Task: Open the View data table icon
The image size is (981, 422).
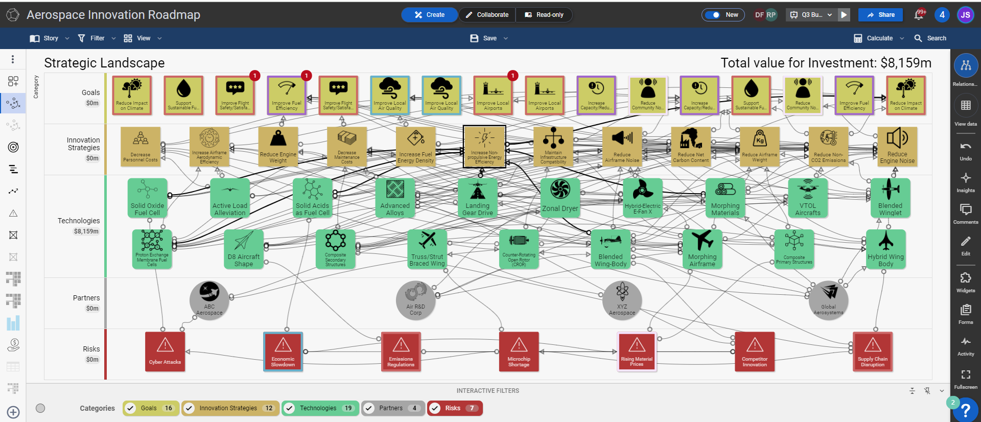Action: (965, 106)
